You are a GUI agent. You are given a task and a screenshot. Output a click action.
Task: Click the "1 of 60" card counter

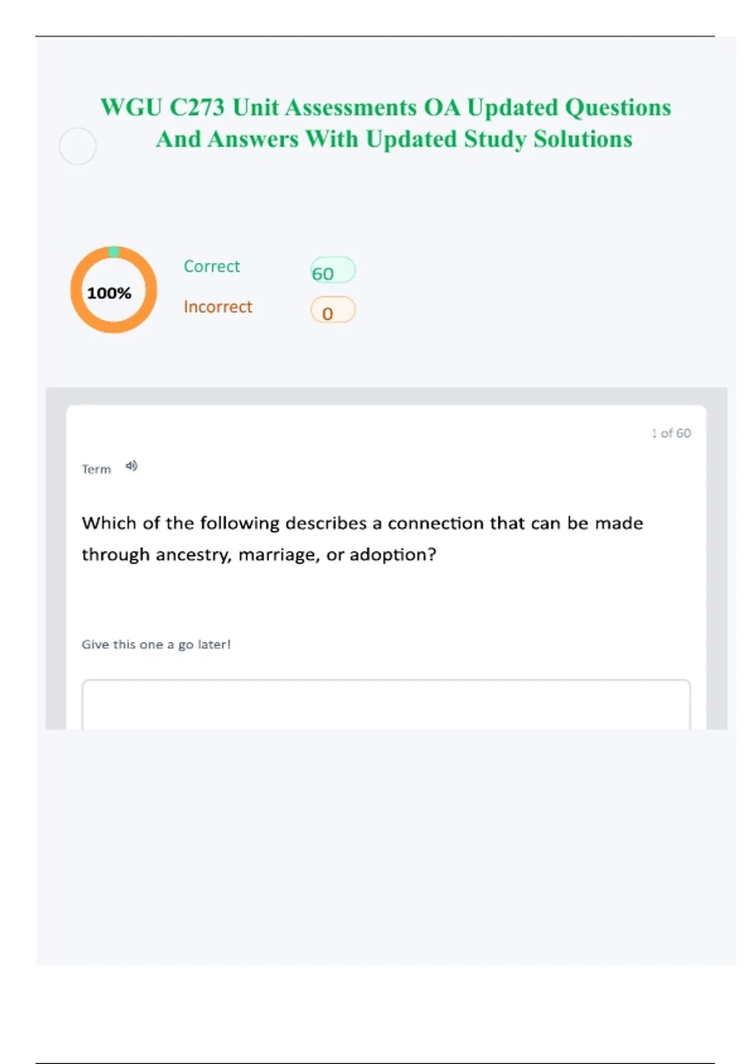[671, 433]
